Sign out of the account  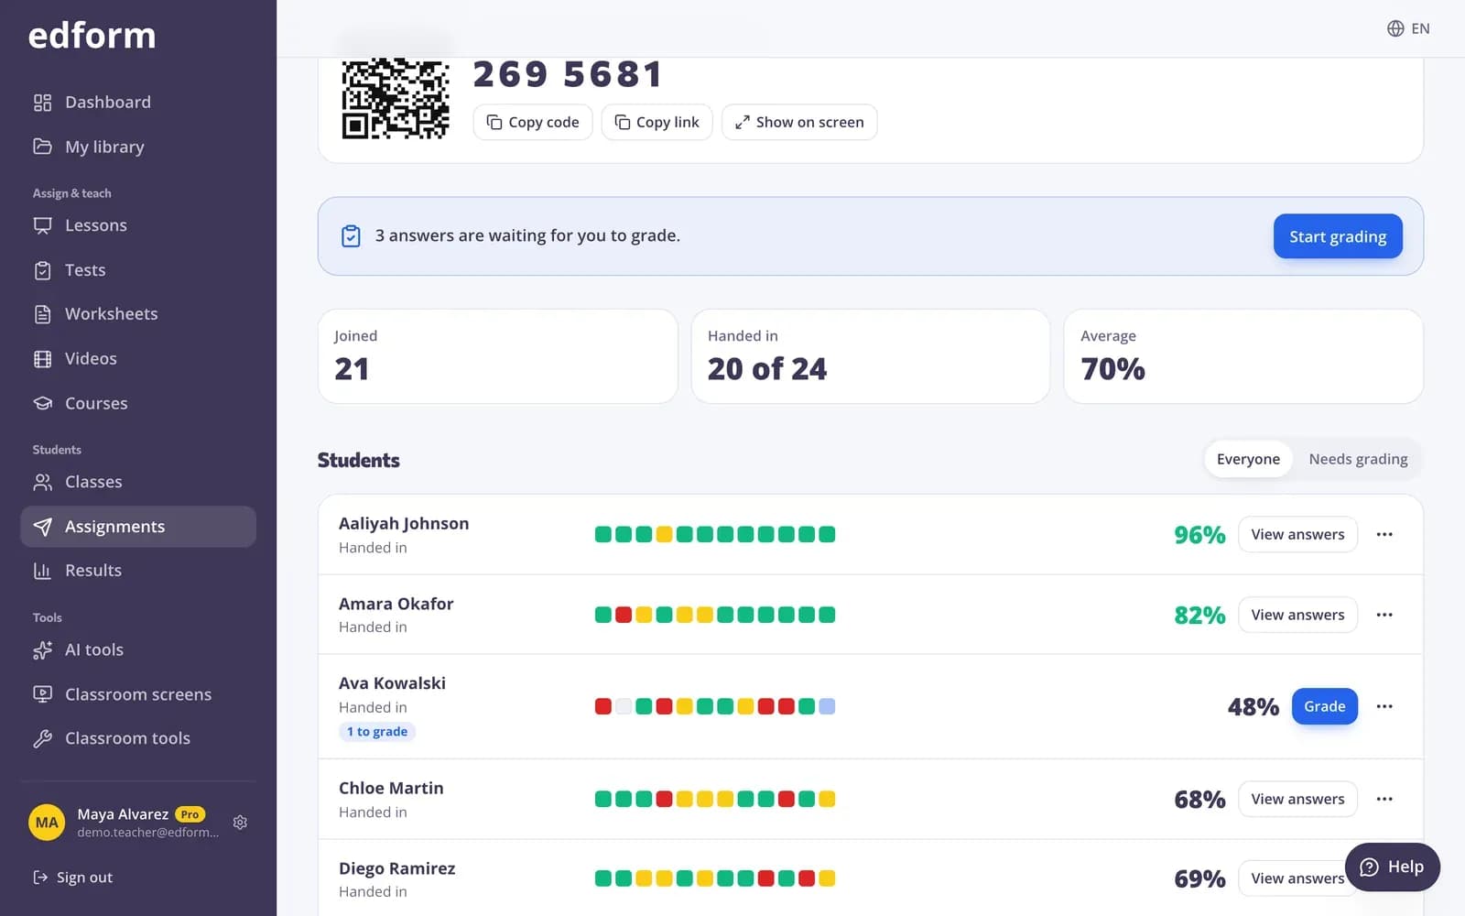[73, 878]
